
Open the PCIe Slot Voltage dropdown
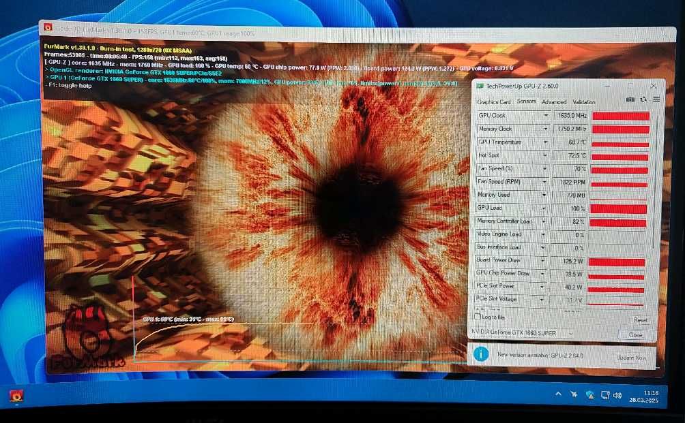tap(542, 300)
